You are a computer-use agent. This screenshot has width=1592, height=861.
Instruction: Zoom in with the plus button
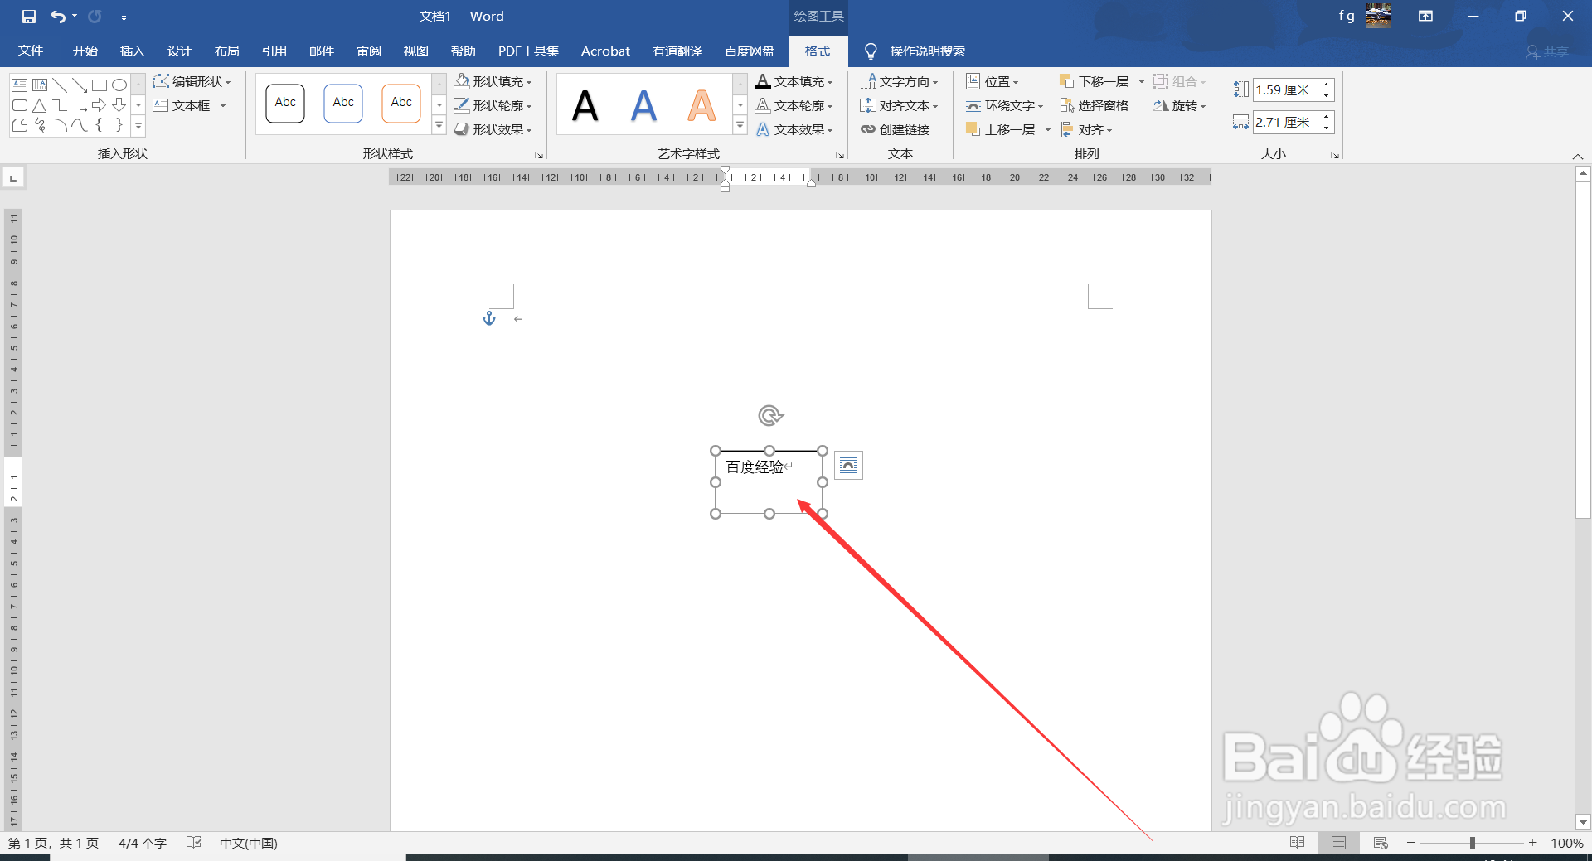coord(1533,843)
